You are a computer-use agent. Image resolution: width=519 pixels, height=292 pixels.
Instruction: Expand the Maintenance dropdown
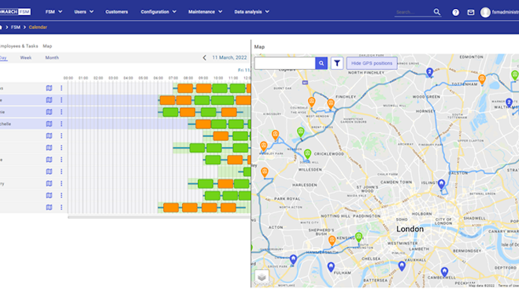point(206,12)
